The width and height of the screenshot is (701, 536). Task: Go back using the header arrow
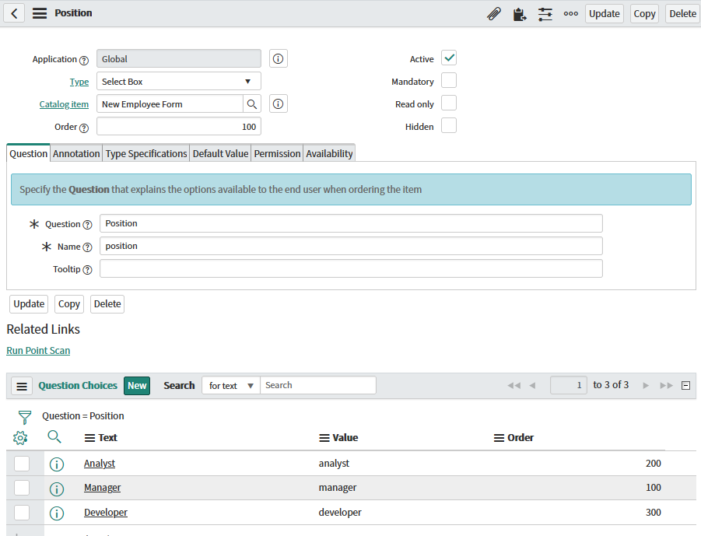coord(14,13)
